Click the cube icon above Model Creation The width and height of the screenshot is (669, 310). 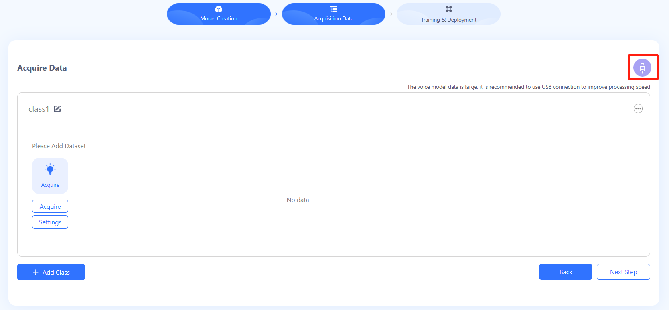tap(219, 9)
